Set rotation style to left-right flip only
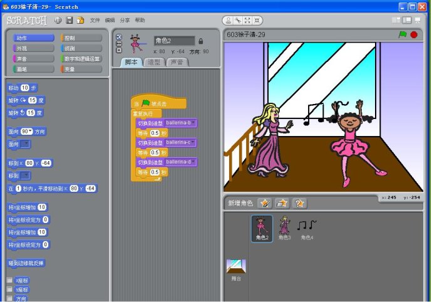Screen dimensions: 432x302 pos(119,44)
